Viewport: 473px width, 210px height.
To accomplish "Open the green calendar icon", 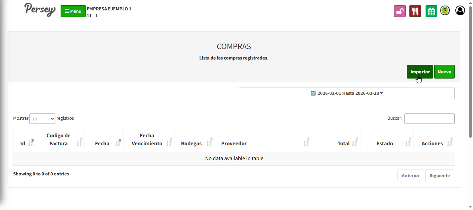I will pos(431,11).
